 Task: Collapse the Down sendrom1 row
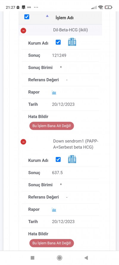(x=23, y=142)
